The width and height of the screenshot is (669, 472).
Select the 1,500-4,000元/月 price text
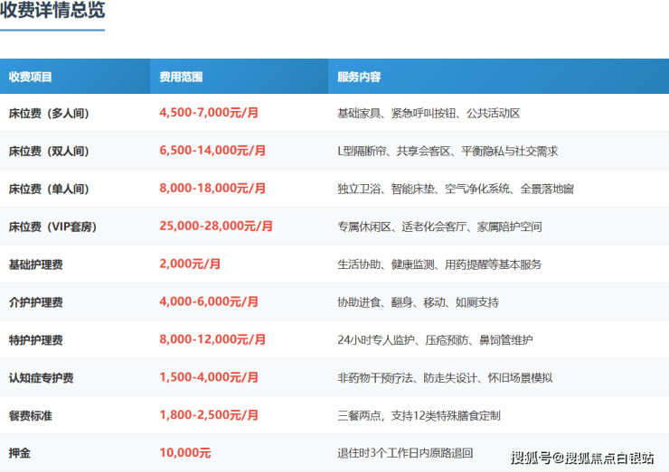point(209,377)
